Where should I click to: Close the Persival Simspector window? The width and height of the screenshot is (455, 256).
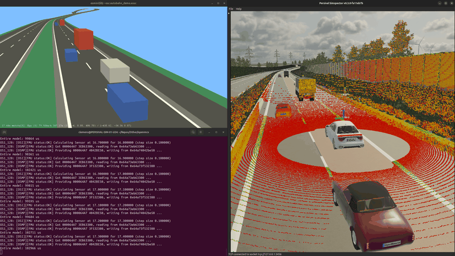pos(452,3)
